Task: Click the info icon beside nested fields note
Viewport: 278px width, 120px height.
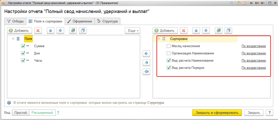Action: [x=9, y=103]
